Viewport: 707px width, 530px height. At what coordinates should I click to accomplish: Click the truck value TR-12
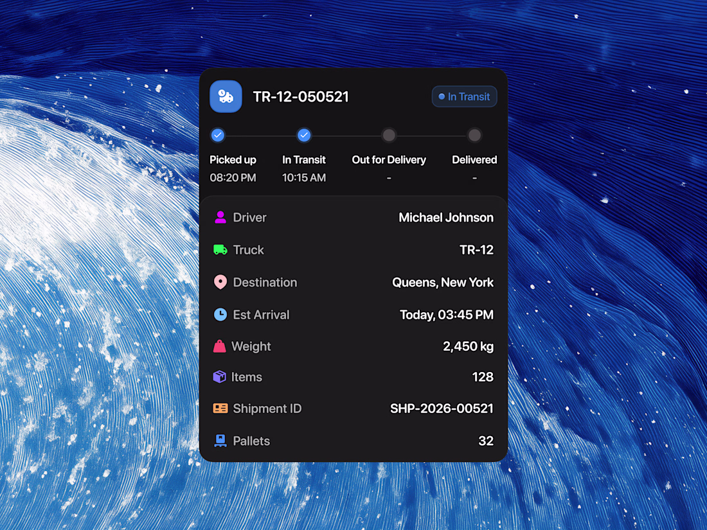(477, 250)
